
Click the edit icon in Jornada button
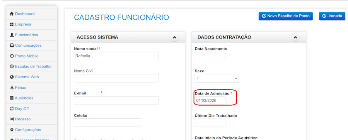(324, 16)
